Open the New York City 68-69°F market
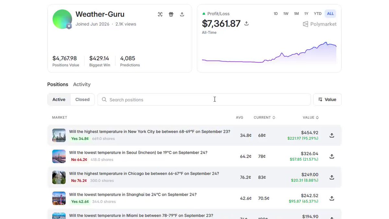This screenshot has width=389, height=219. (149, 132)
